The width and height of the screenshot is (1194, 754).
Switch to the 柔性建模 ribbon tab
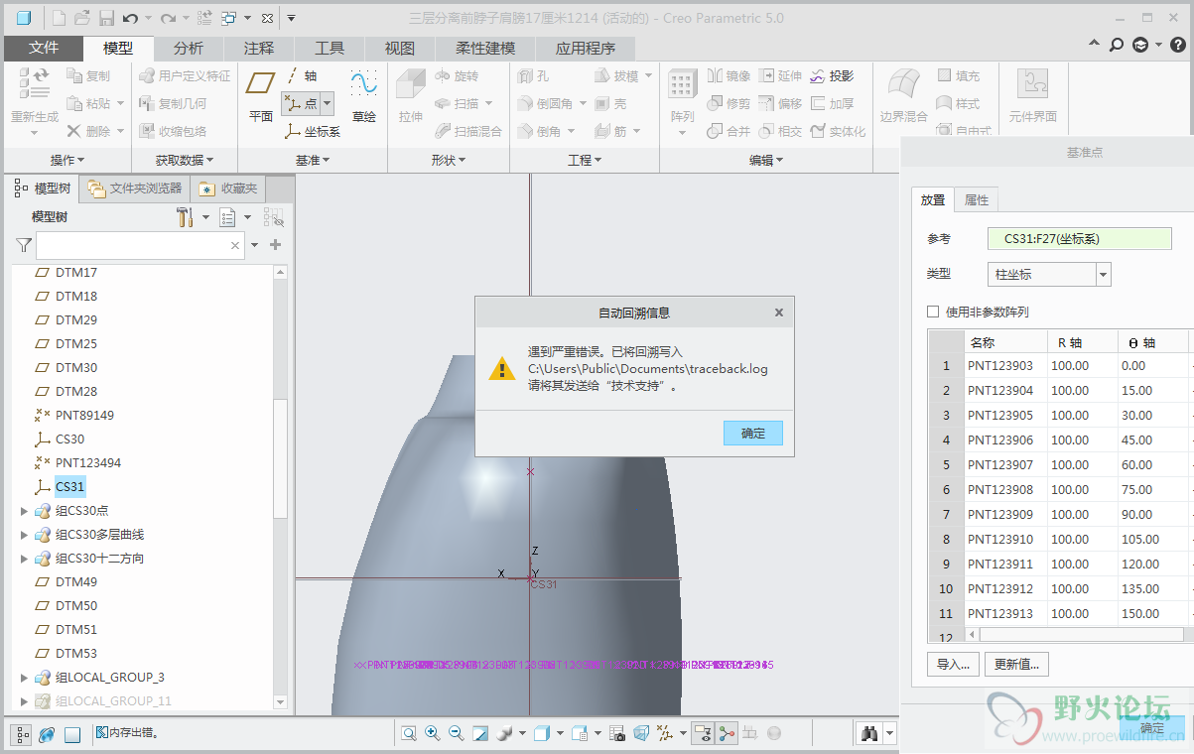coord(485,48)
